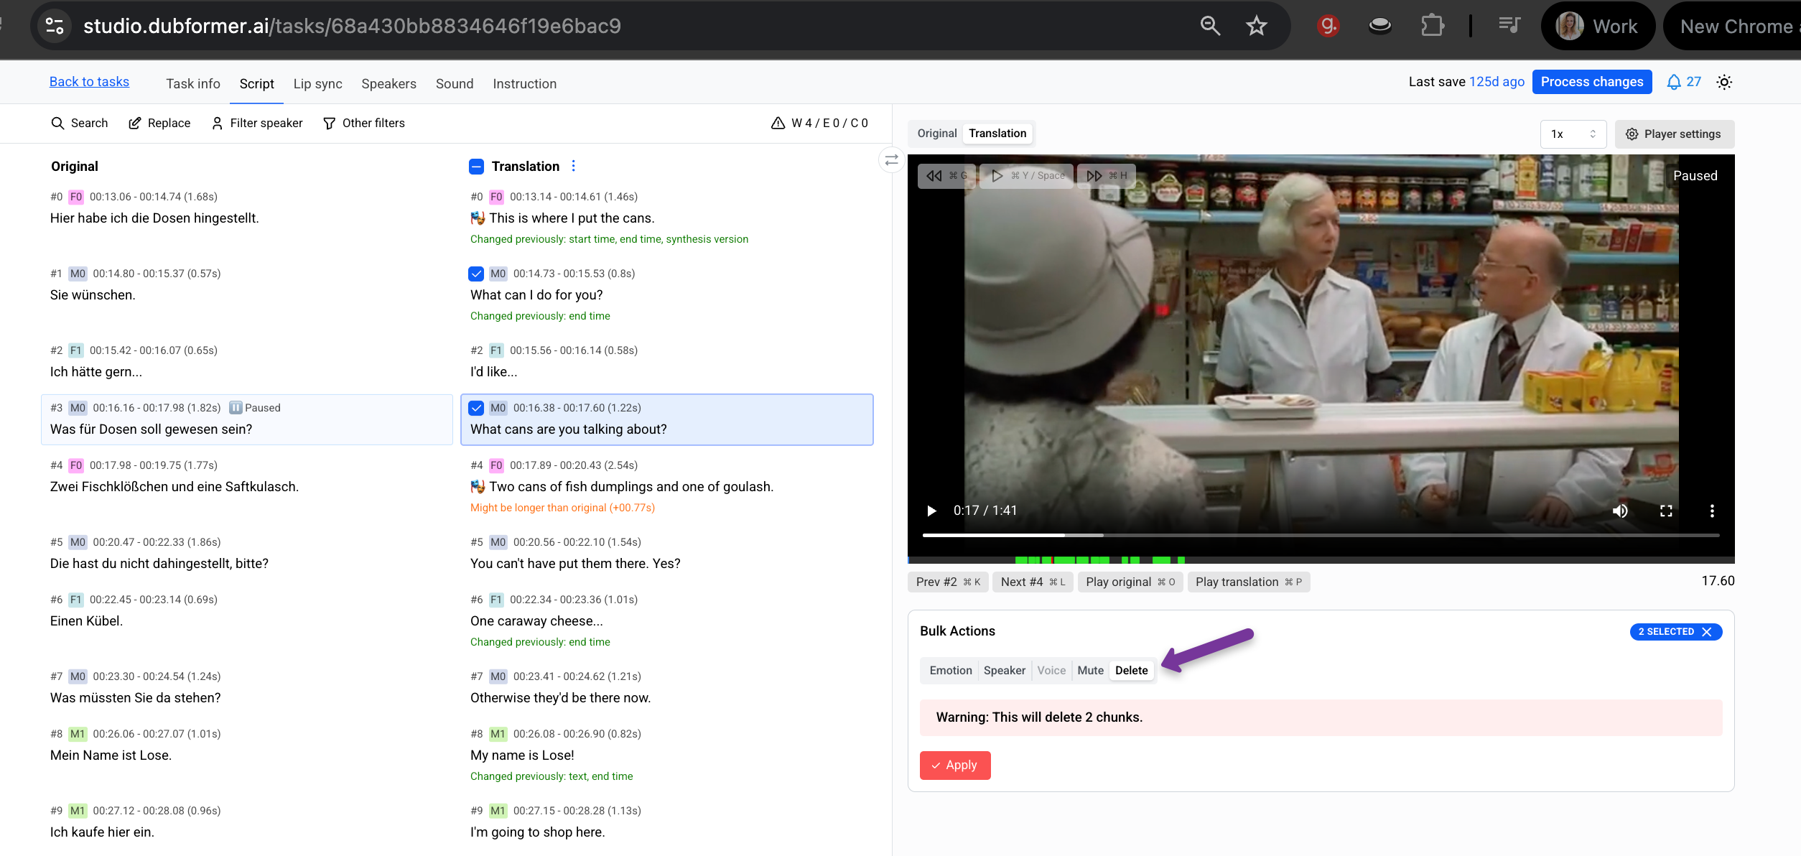Screen dimensions: 1801x856
Task: Click the M1 speaker tag on translation chunk #8
Action: click(498, 734)
